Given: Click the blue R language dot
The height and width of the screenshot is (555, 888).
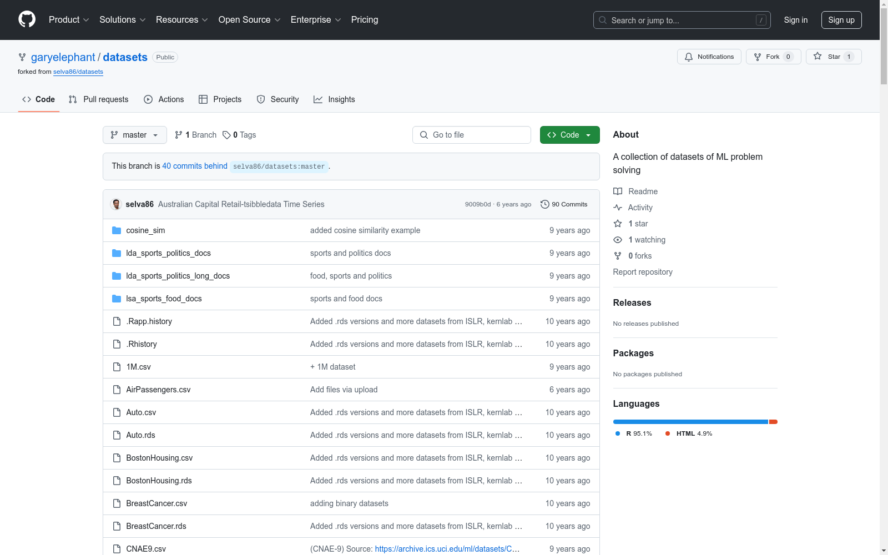Looking at the screenshot, I should pos(618,433).
